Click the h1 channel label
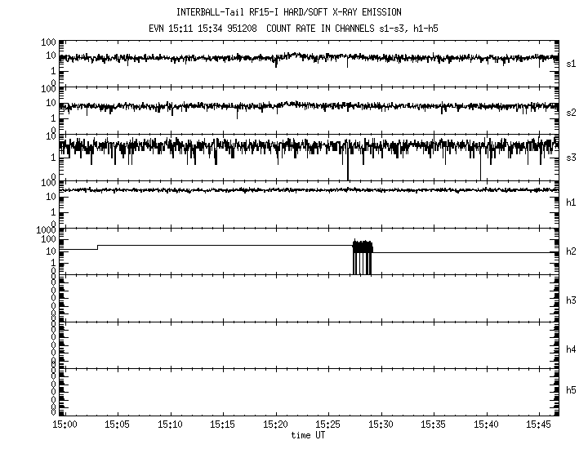Image resolution: width=588 pixels, height=449 pixels. click(572, 202)
